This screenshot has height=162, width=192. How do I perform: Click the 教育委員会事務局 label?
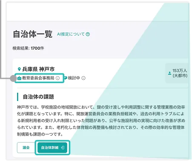38,78
